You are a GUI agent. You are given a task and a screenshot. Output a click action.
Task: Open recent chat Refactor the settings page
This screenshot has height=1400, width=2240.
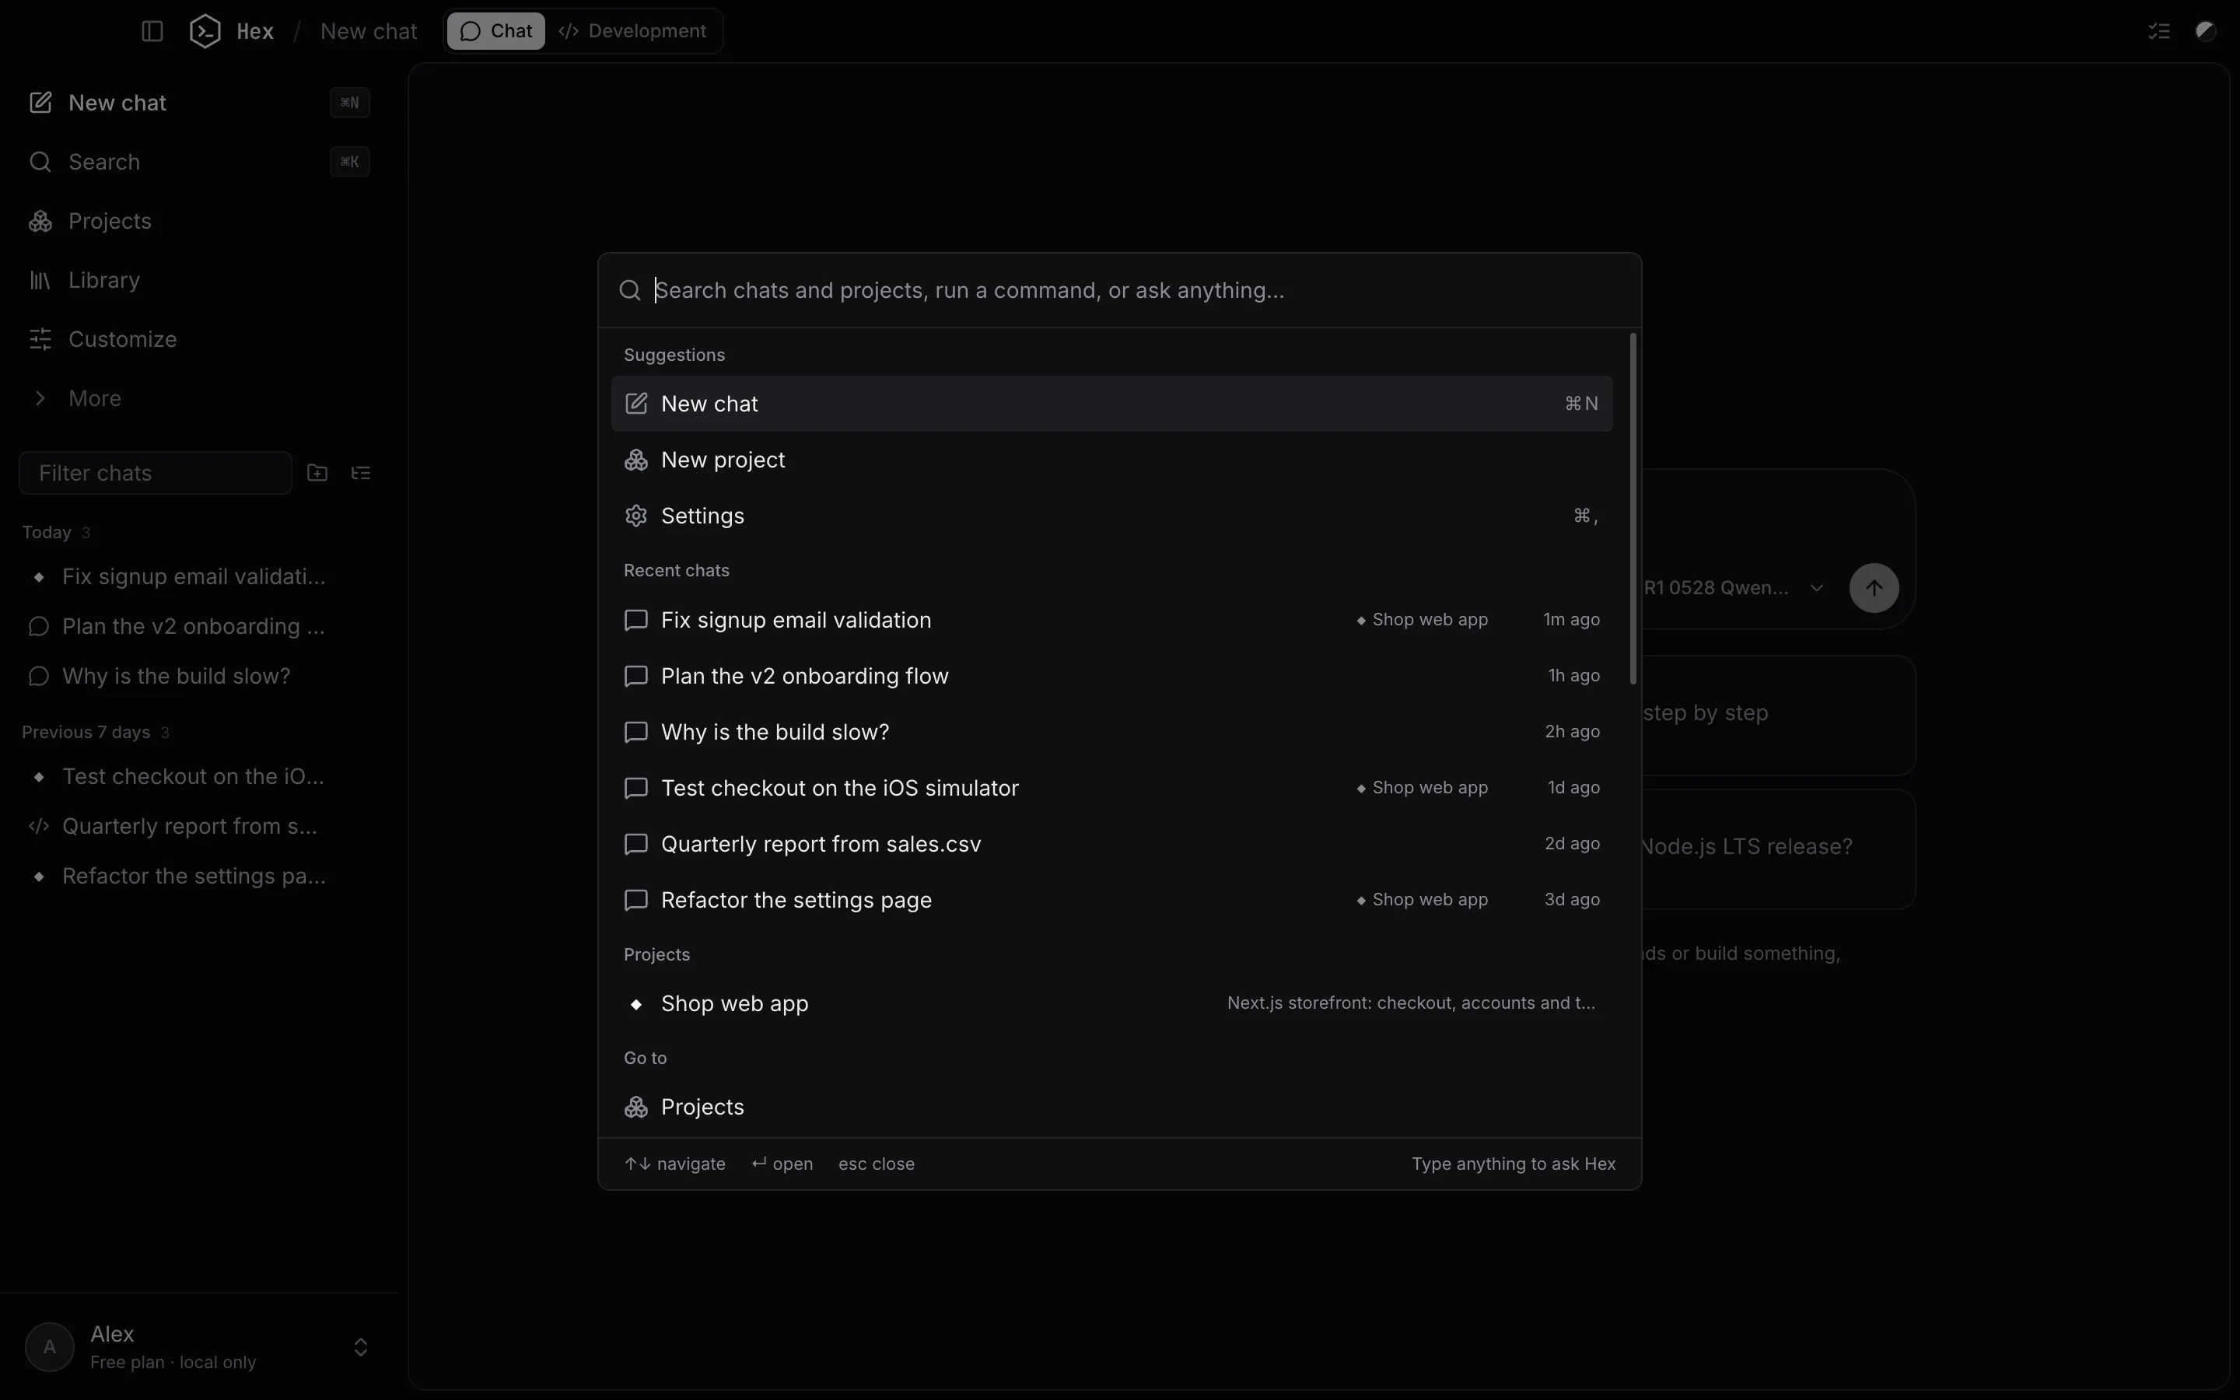(x=1111, y=900)
